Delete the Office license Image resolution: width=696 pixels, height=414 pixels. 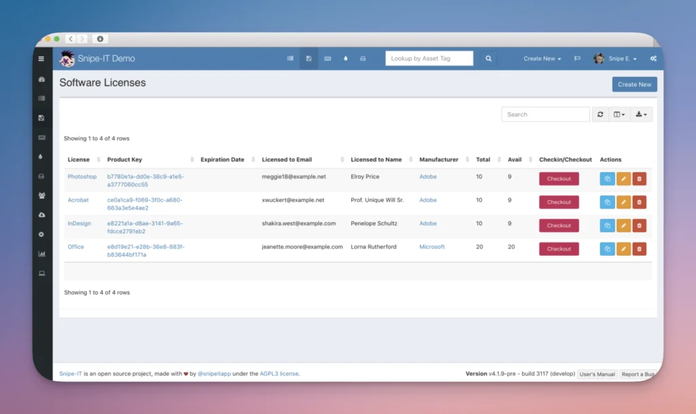click(639, 249)
